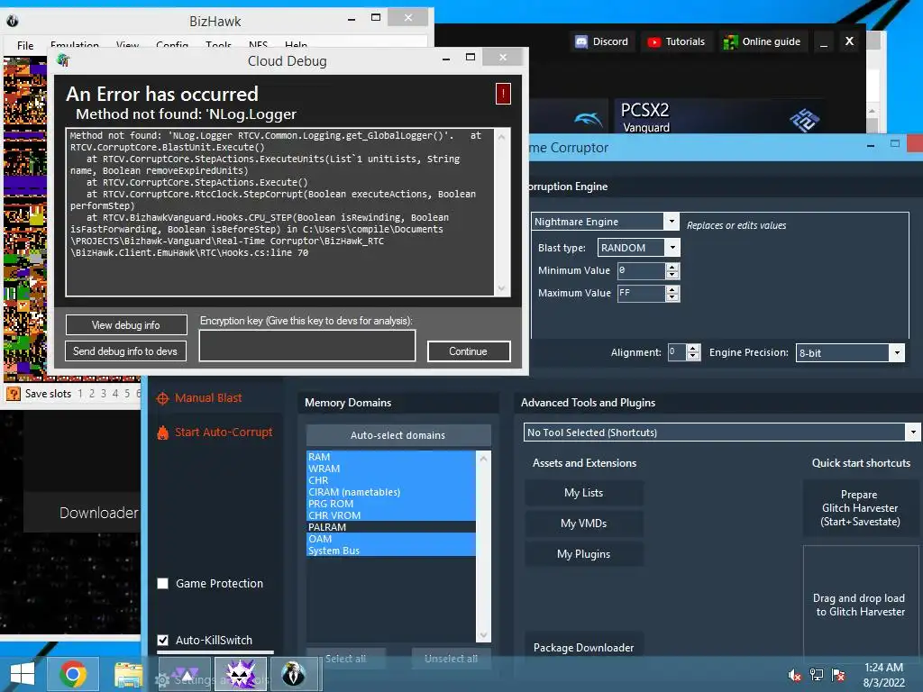Decrease the Maximum Value spinner

672,297
